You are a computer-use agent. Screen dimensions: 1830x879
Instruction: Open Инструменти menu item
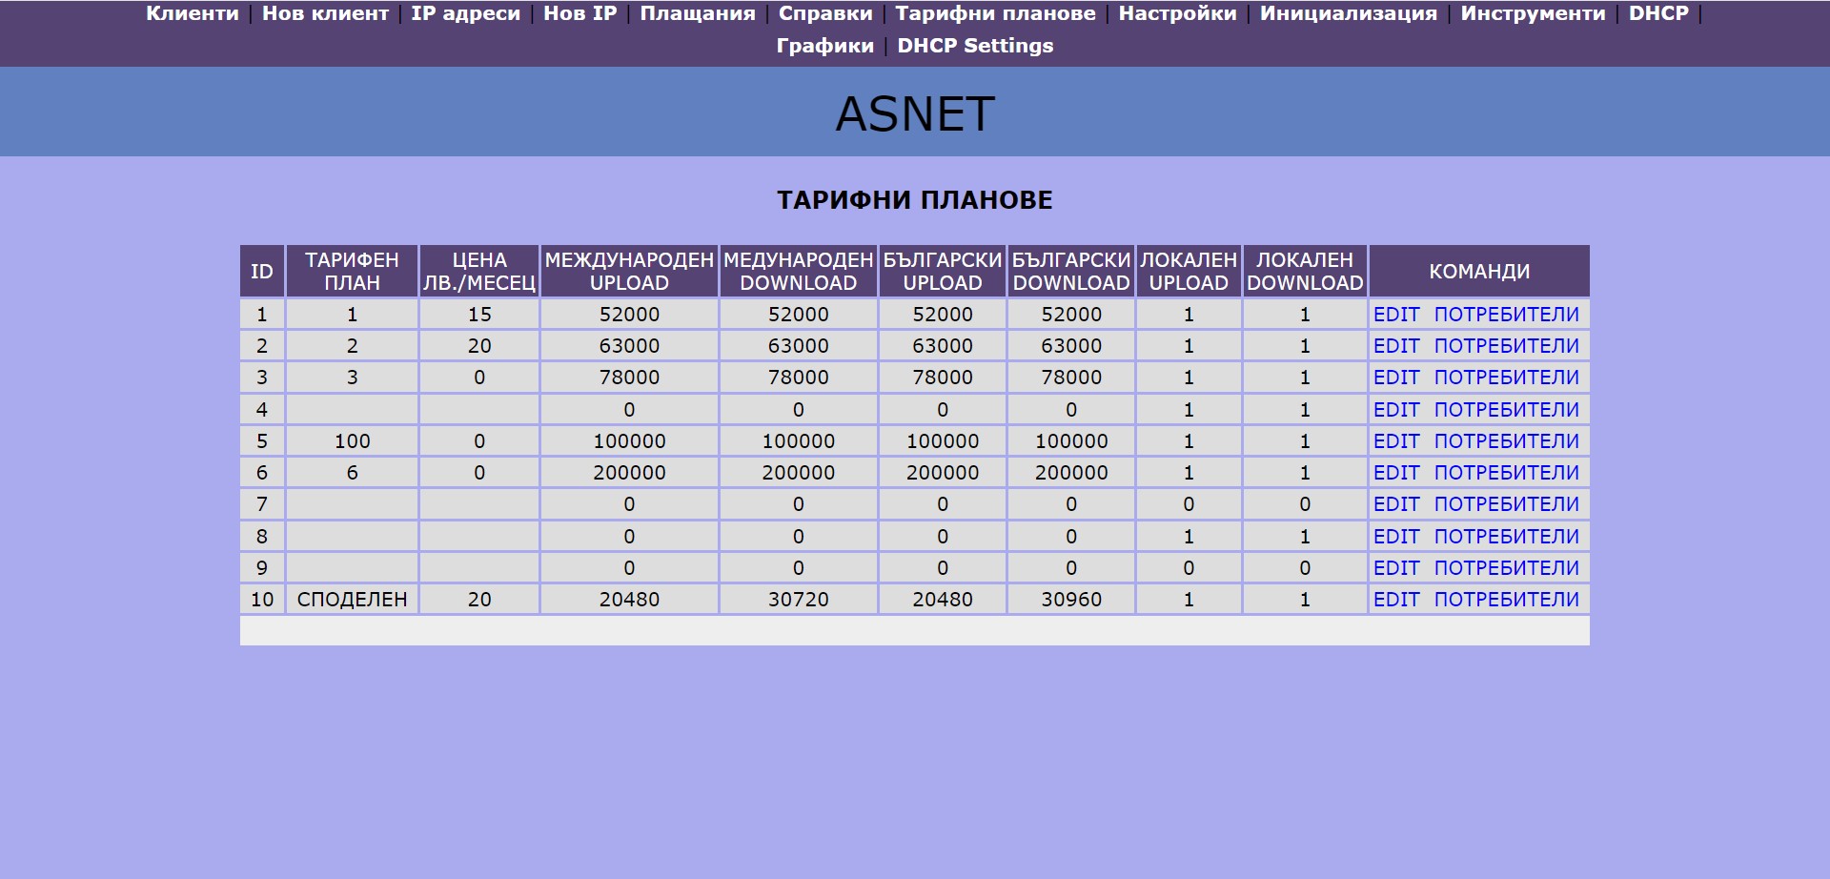[x=1533, y=13]
